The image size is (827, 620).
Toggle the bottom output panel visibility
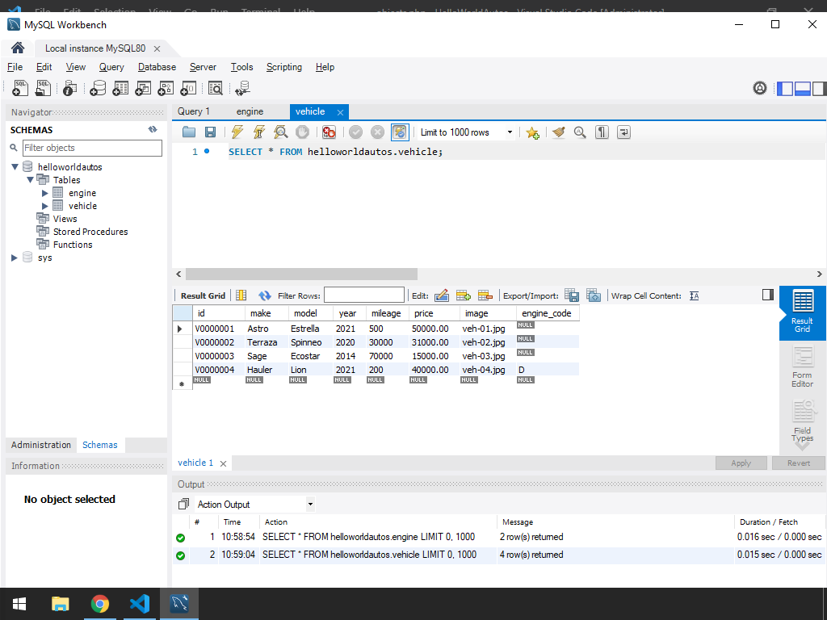coord(802,88)
